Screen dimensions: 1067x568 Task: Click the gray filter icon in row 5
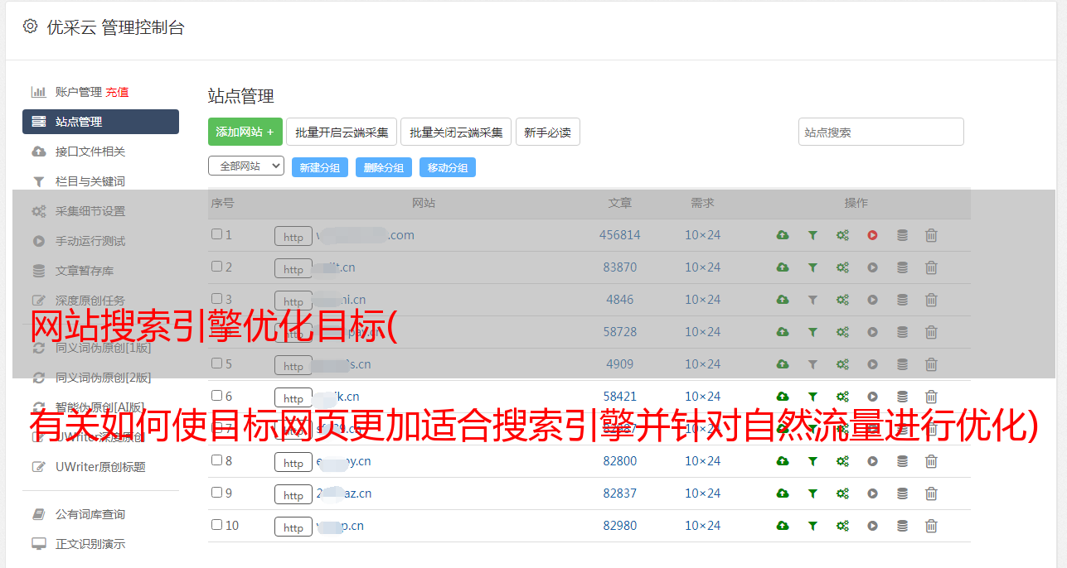pyautogui.click(x=812, y=364)
